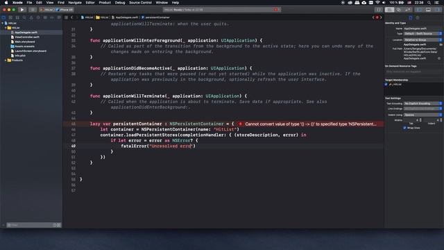Open the Location dropdown
The image size is (444, 250).
[422, 40]
